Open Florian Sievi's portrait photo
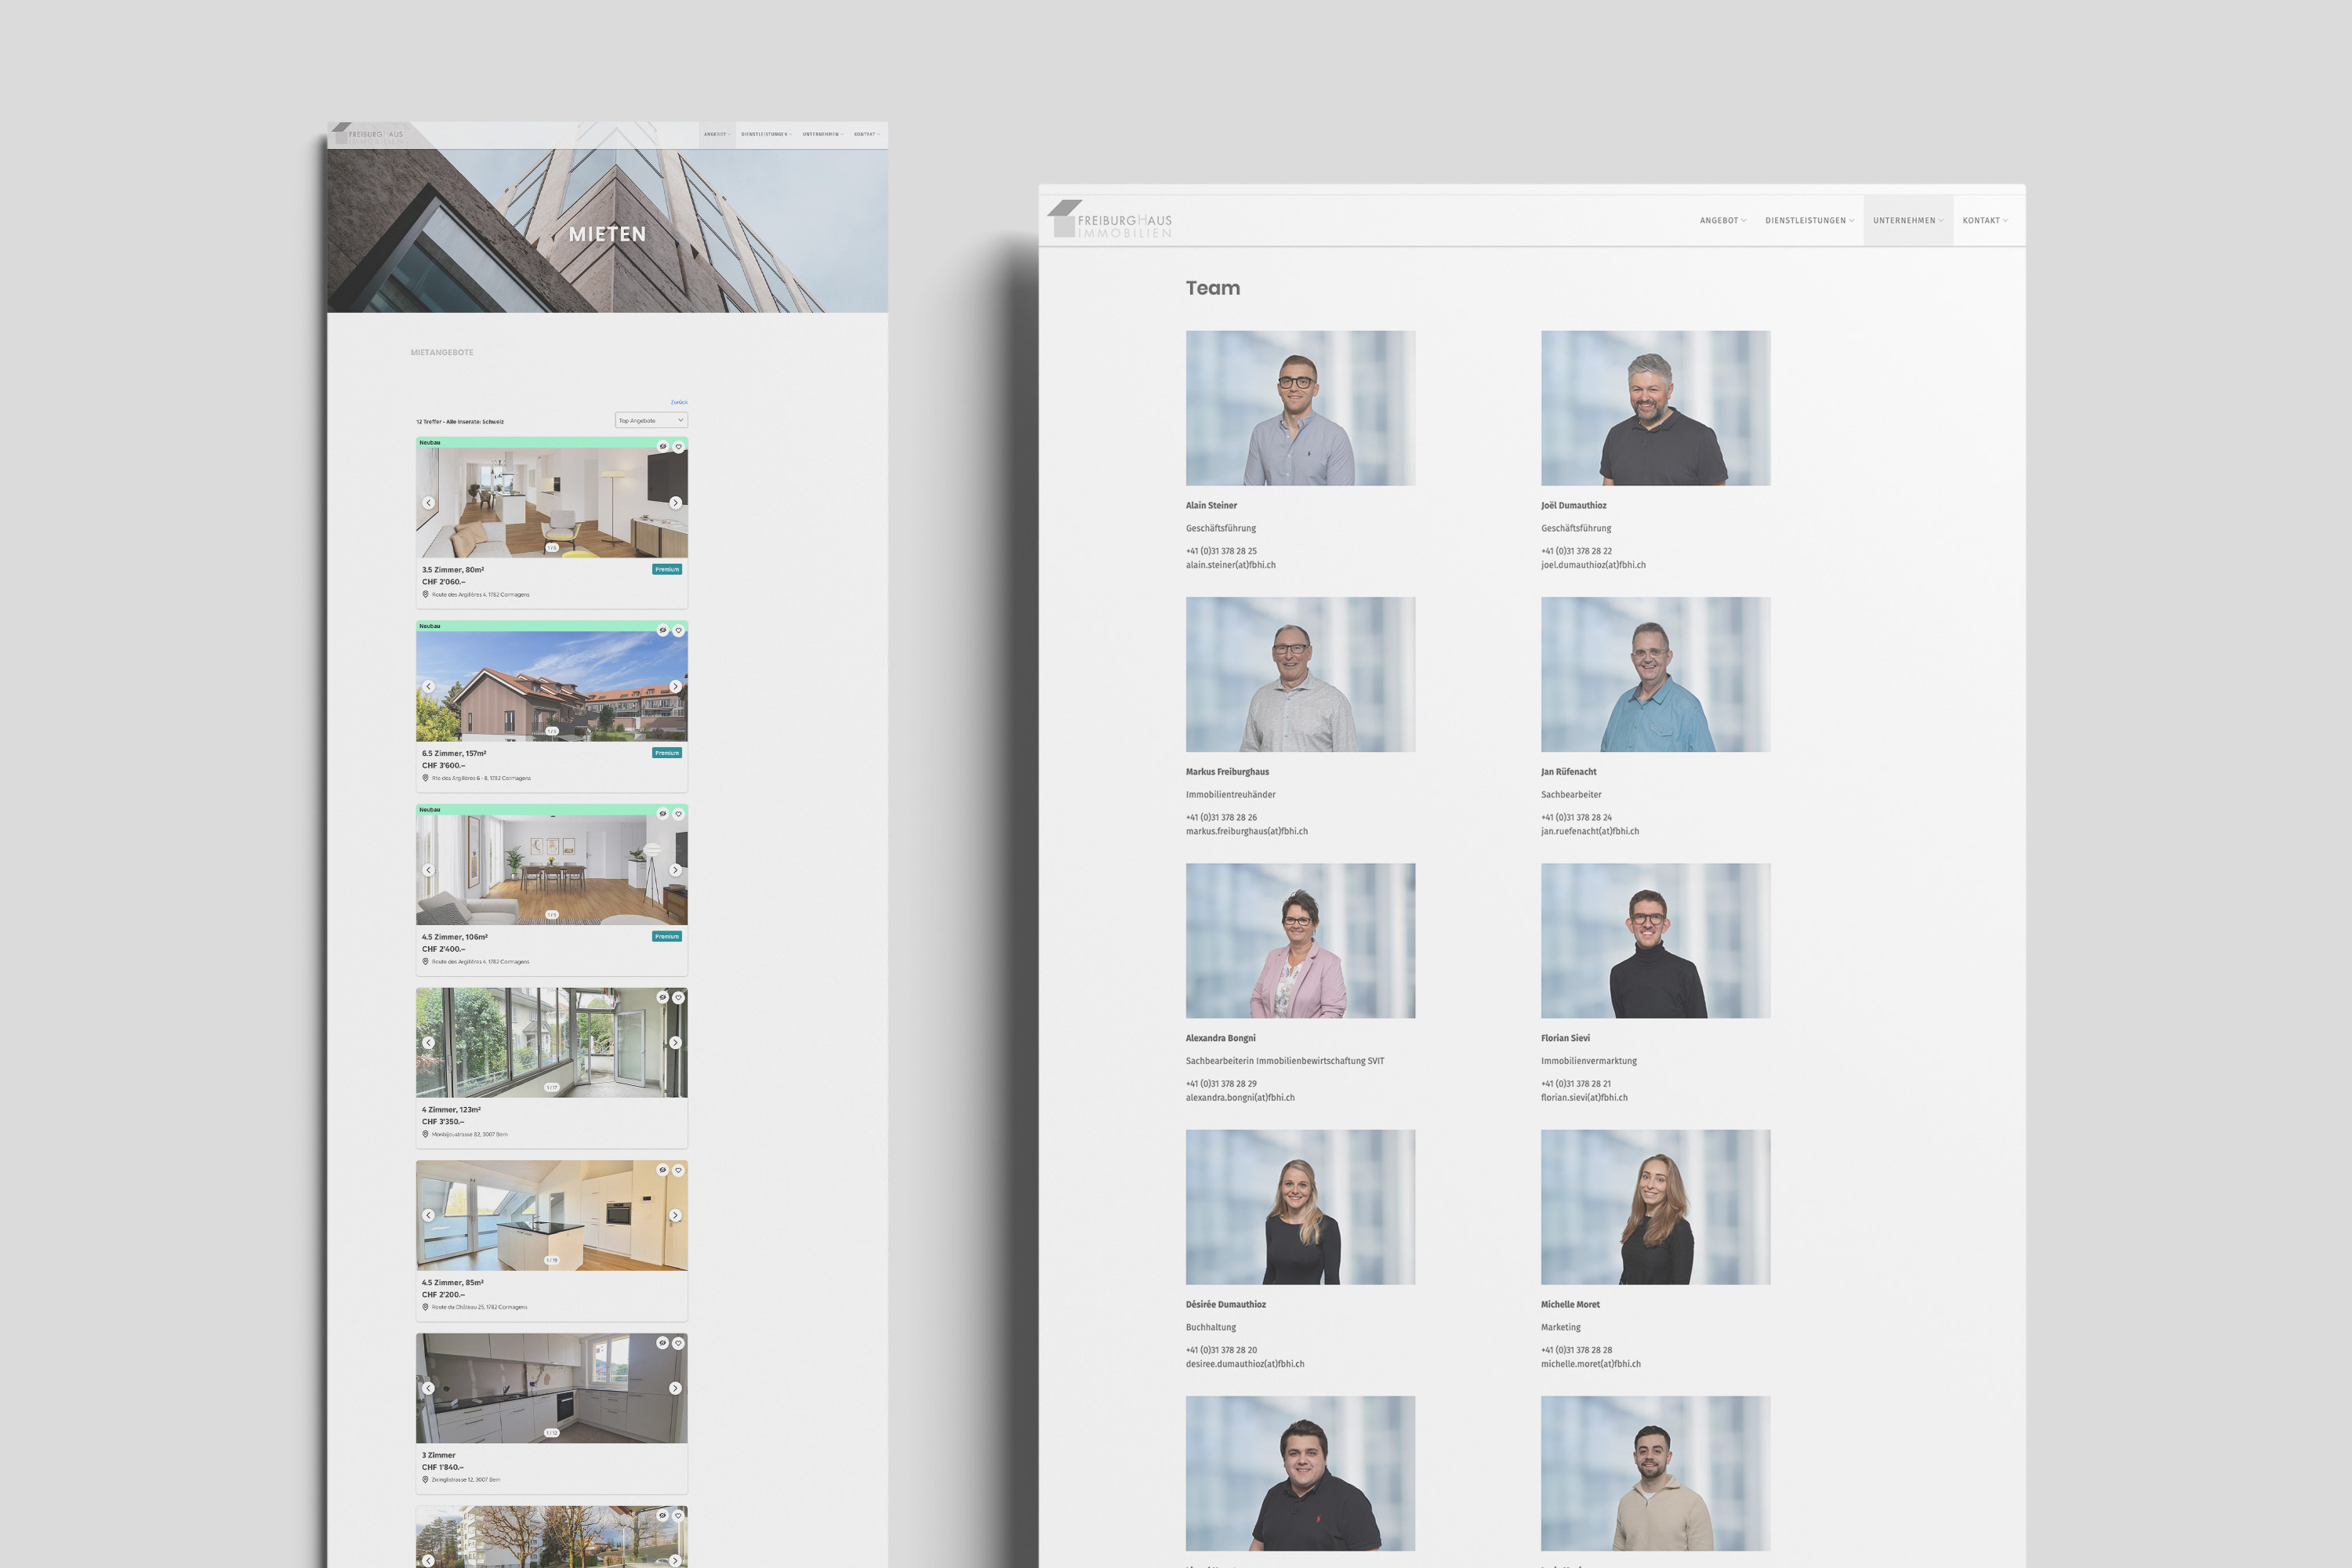This screenshot has height=1568, width=2352. [x=1655, y=941]
